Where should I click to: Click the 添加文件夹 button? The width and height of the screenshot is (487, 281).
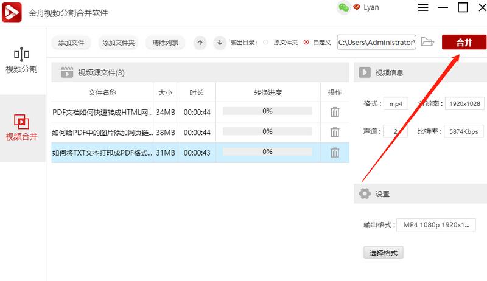coord(119,43)
